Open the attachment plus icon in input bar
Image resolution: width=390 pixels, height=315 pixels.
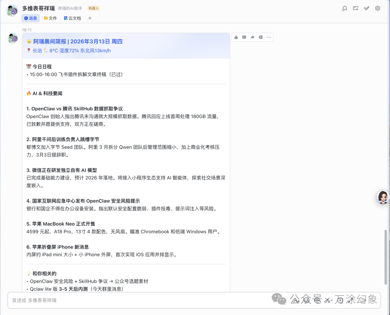point(340,300)
